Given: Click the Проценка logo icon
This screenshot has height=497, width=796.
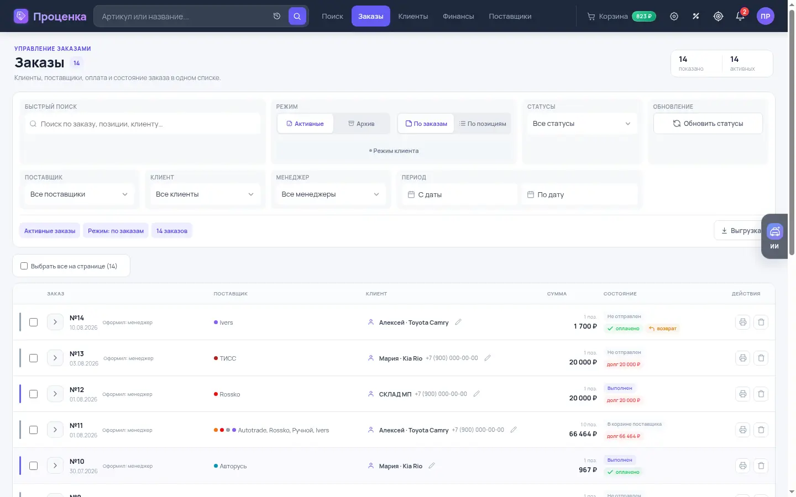Looking at the screenshot, I should (x=21, y=16).
